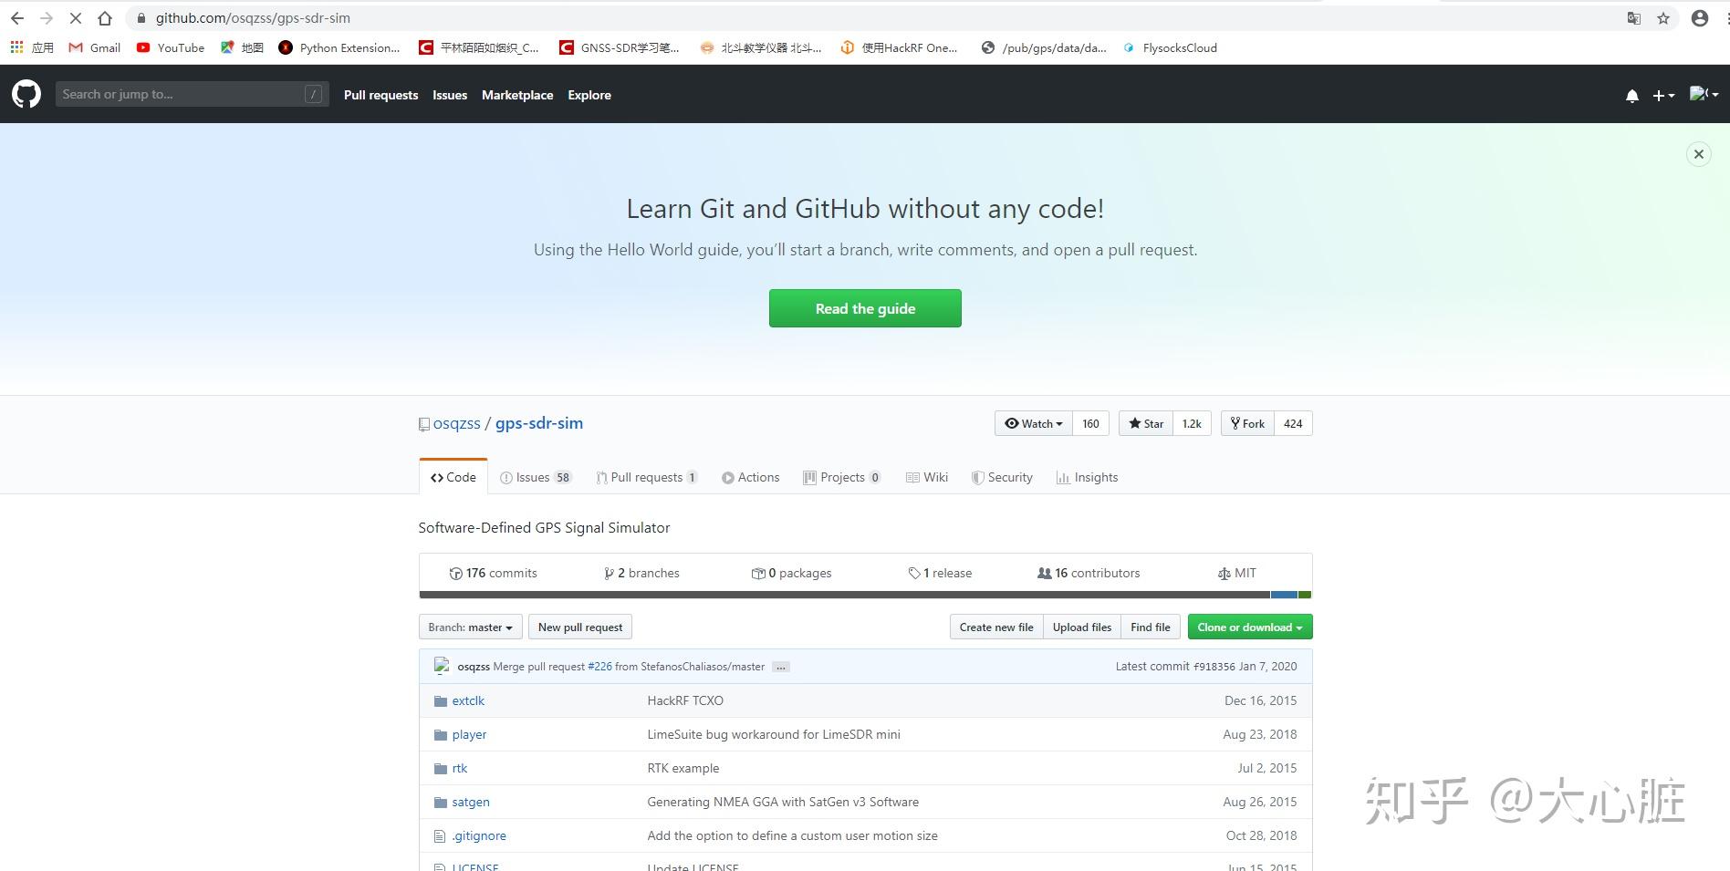The height and width of the screenshot is (871, 1730).
Task: Expand Clone or download dropdown
Action: [1250, 627]
